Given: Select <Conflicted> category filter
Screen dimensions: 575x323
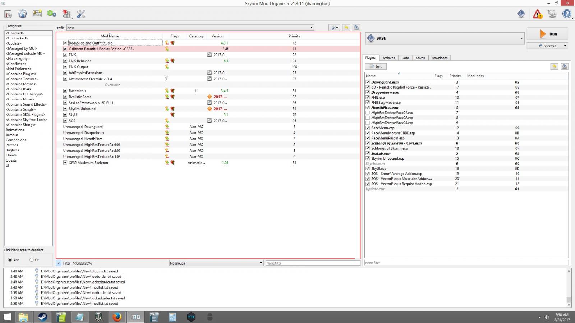Looking at the screenshot, I should [x=16, y=64].
